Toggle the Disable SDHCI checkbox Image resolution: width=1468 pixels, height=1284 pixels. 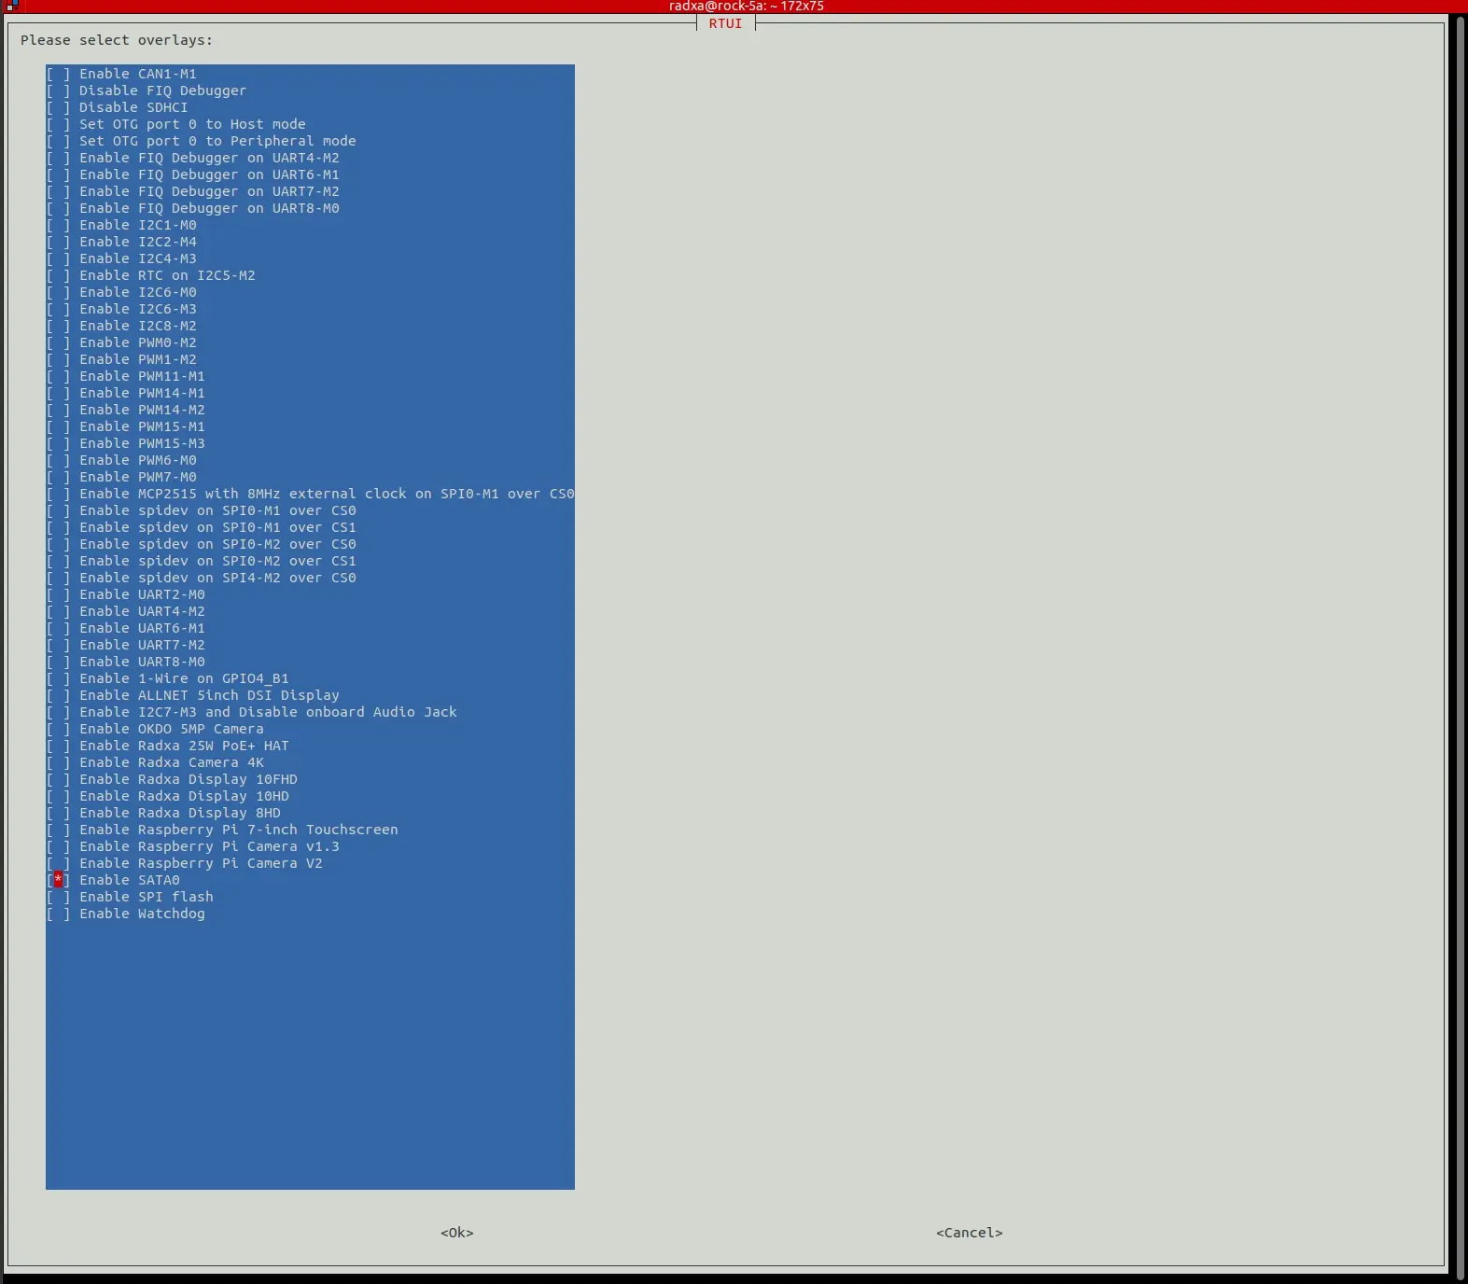[58, 107]
